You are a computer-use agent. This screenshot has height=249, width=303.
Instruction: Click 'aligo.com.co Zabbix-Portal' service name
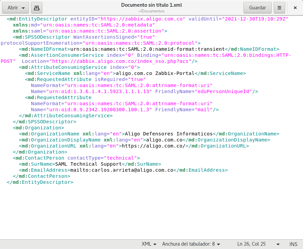(x=155, y=74)
